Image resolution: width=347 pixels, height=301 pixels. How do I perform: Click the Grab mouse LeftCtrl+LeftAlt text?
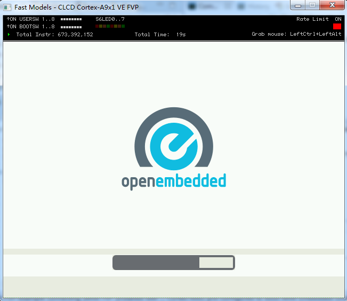(x=296, y=34)
